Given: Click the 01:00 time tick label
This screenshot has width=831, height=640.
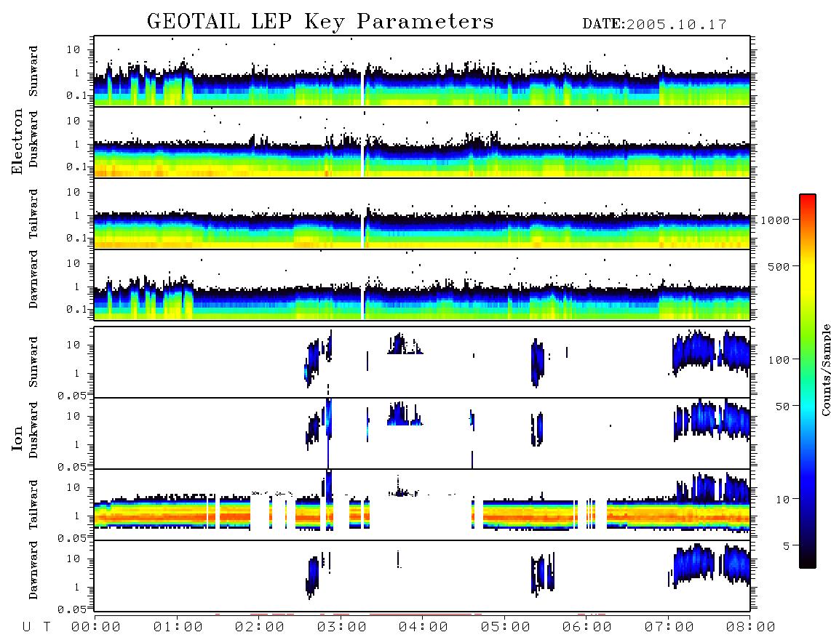Looking at the screenshot, I should 178,627.
